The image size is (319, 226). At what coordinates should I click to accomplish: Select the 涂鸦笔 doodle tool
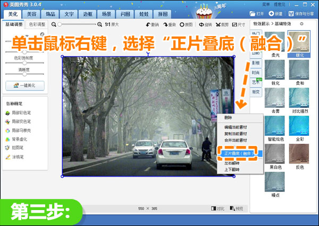(x=14, y=157)
